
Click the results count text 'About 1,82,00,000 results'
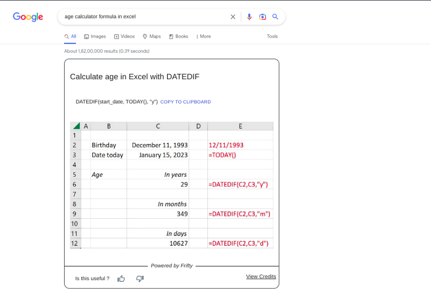click(91, 51)
